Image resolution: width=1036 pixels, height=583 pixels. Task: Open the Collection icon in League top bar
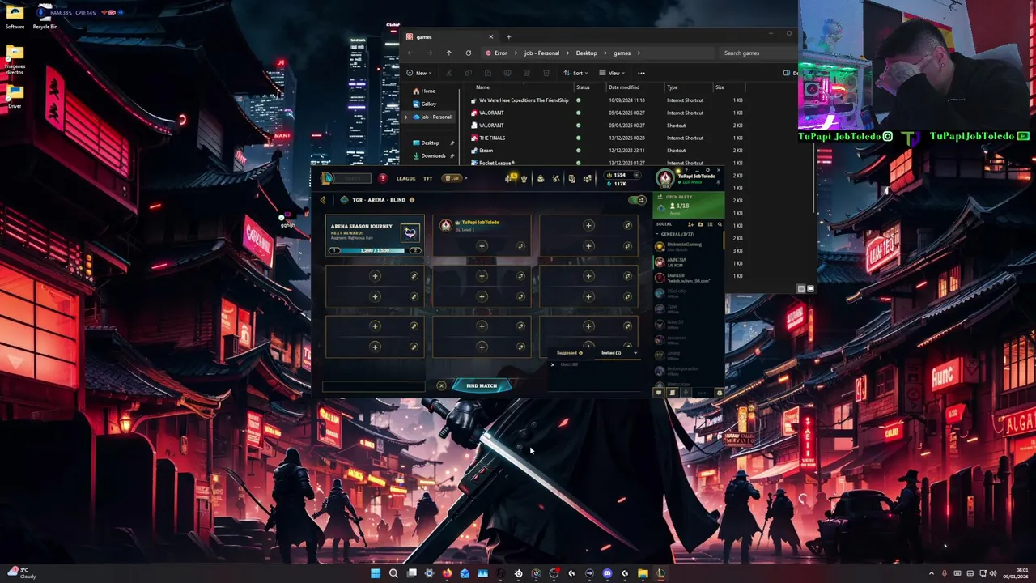(x=540, y=179)
